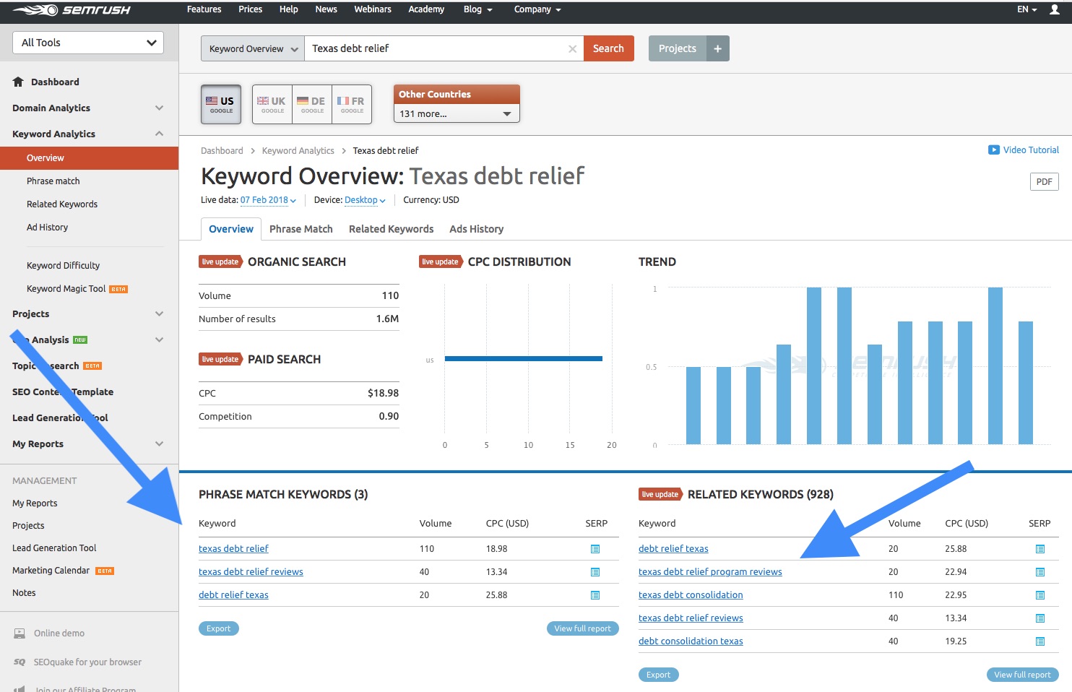Open the user account icon

[1055, 9]
